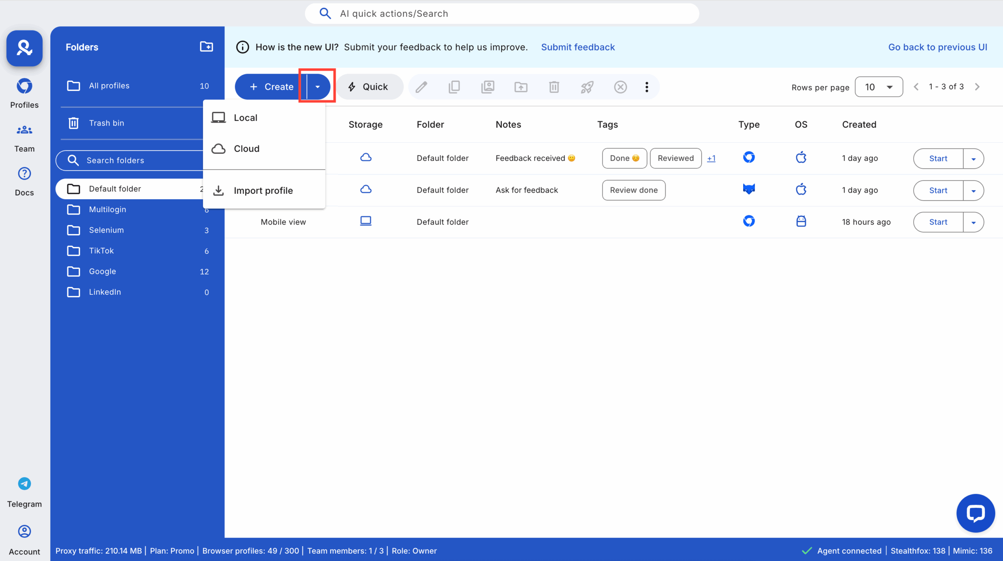Screen dimensions: 1003x561
Task: Click the Search folders input field
Action: click(129, 160)
